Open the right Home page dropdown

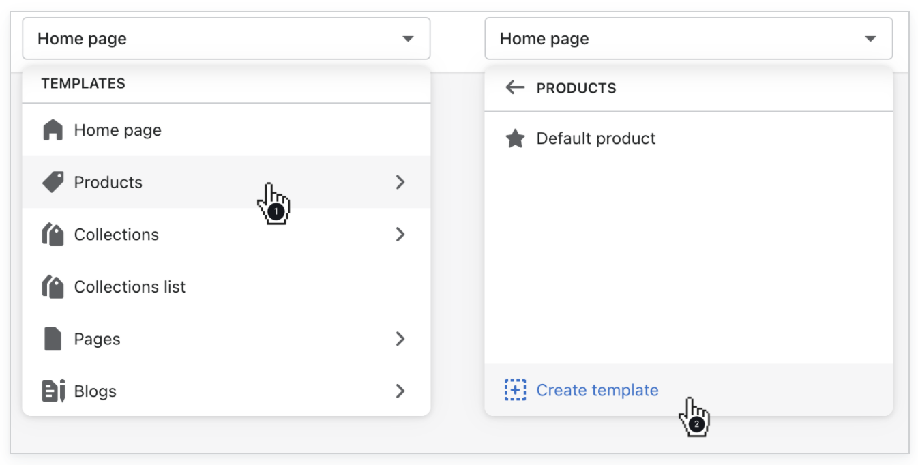[688, 39]
